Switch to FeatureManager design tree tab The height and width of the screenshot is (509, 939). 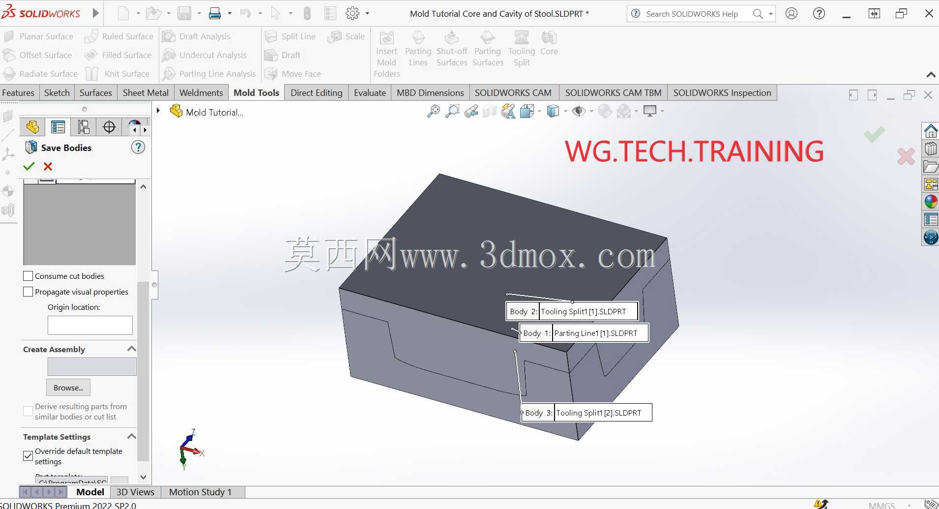point(32,127)
